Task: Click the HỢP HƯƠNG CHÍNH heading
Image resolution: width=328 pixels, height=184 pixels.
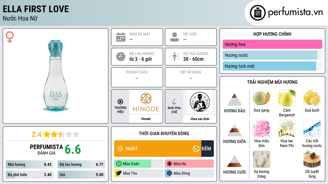Action: (272, 34)
